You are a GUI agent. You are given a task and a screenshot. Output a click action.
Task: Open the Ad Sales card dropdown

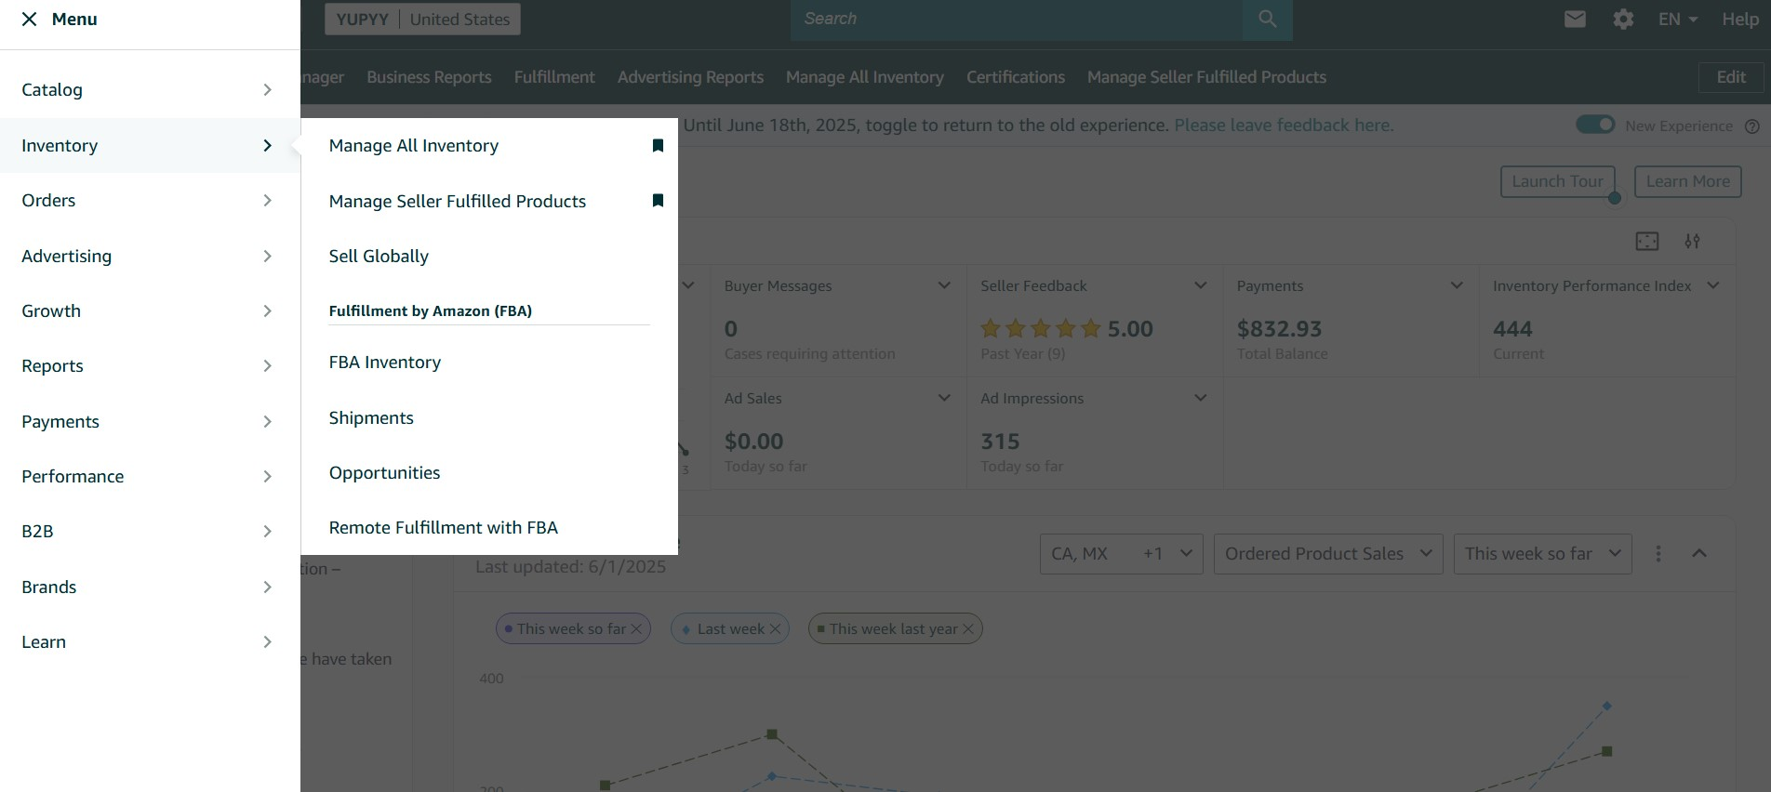943,398
